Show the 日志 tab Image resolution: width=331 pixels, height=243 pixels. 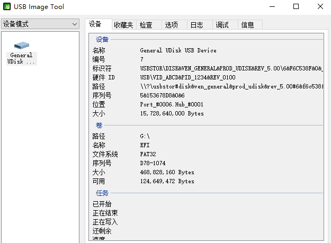click(196, 25)
